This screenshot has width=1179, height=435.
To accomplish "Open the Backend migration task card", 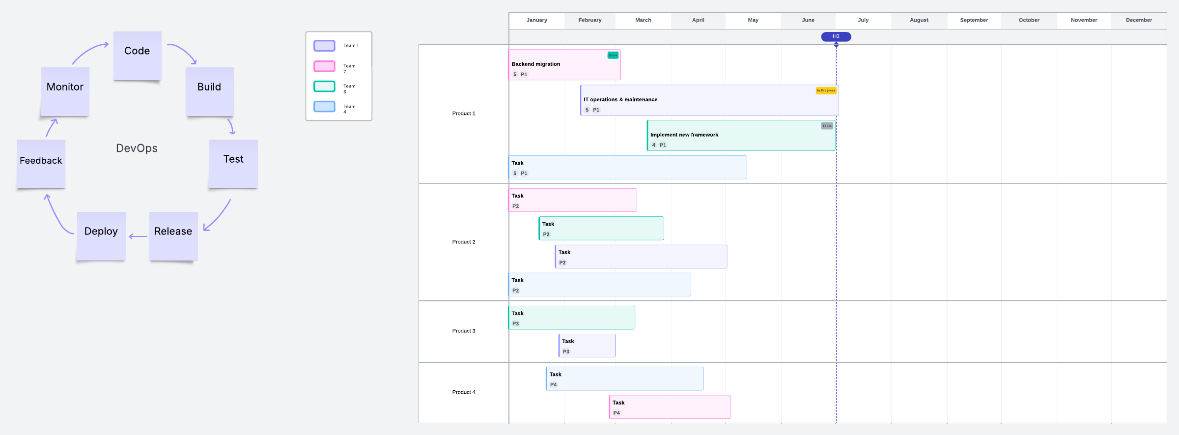I will [564, 65].
